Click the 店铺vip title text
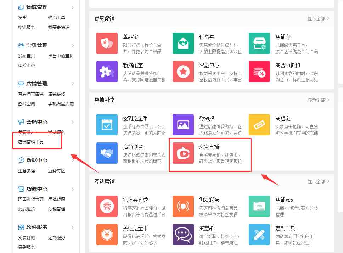343x253 pixels. coord(284,200)
